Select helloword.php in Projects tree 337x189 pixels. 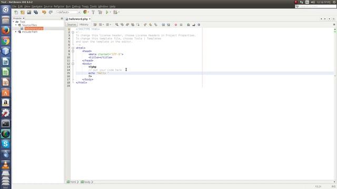tap(34, 28)
